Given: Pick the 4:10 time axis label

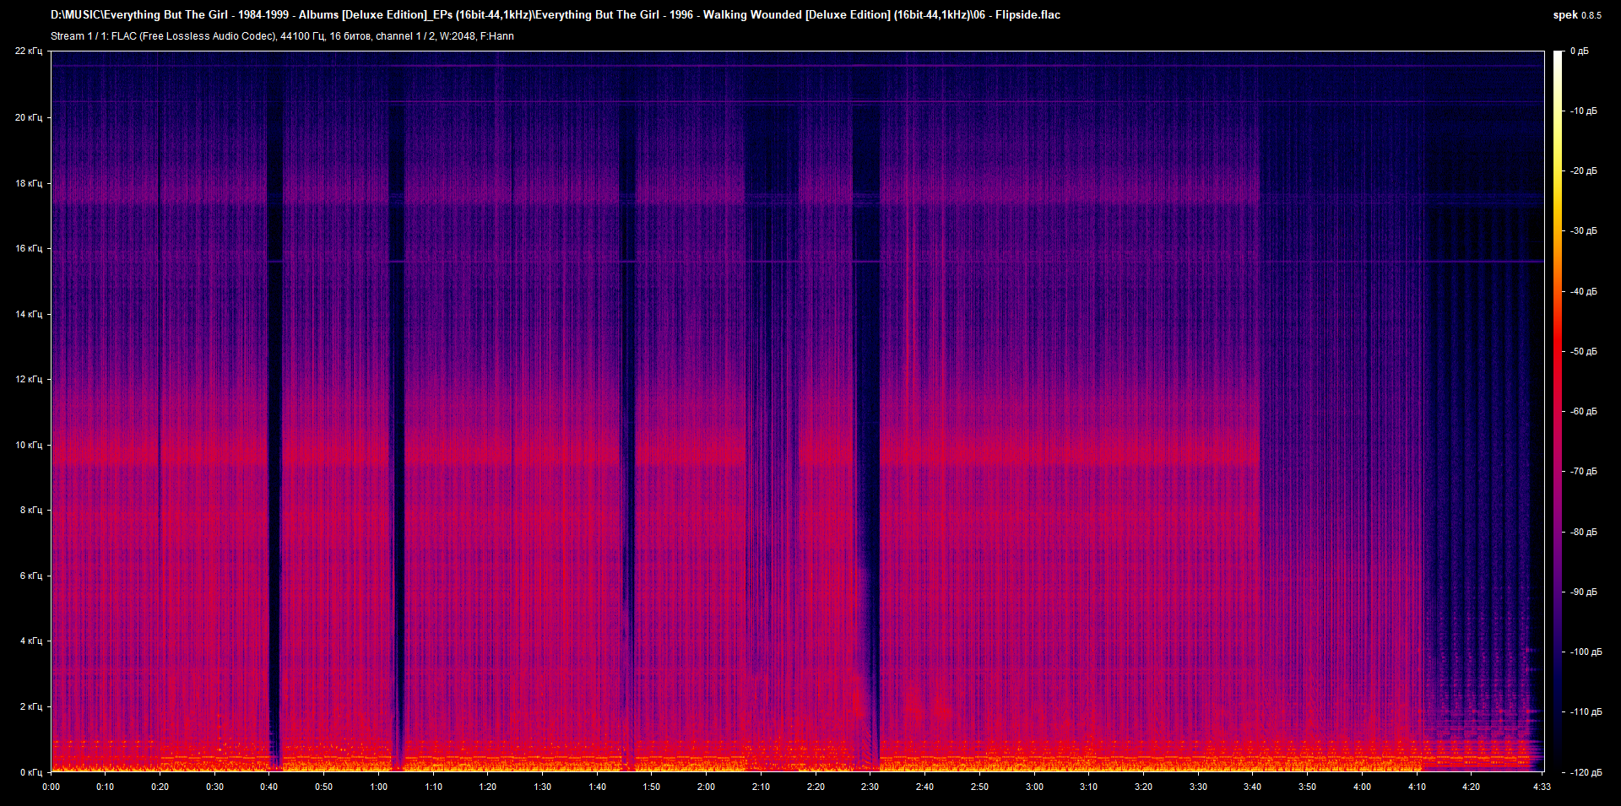Looking at the screenshot, I should 1417,787.
